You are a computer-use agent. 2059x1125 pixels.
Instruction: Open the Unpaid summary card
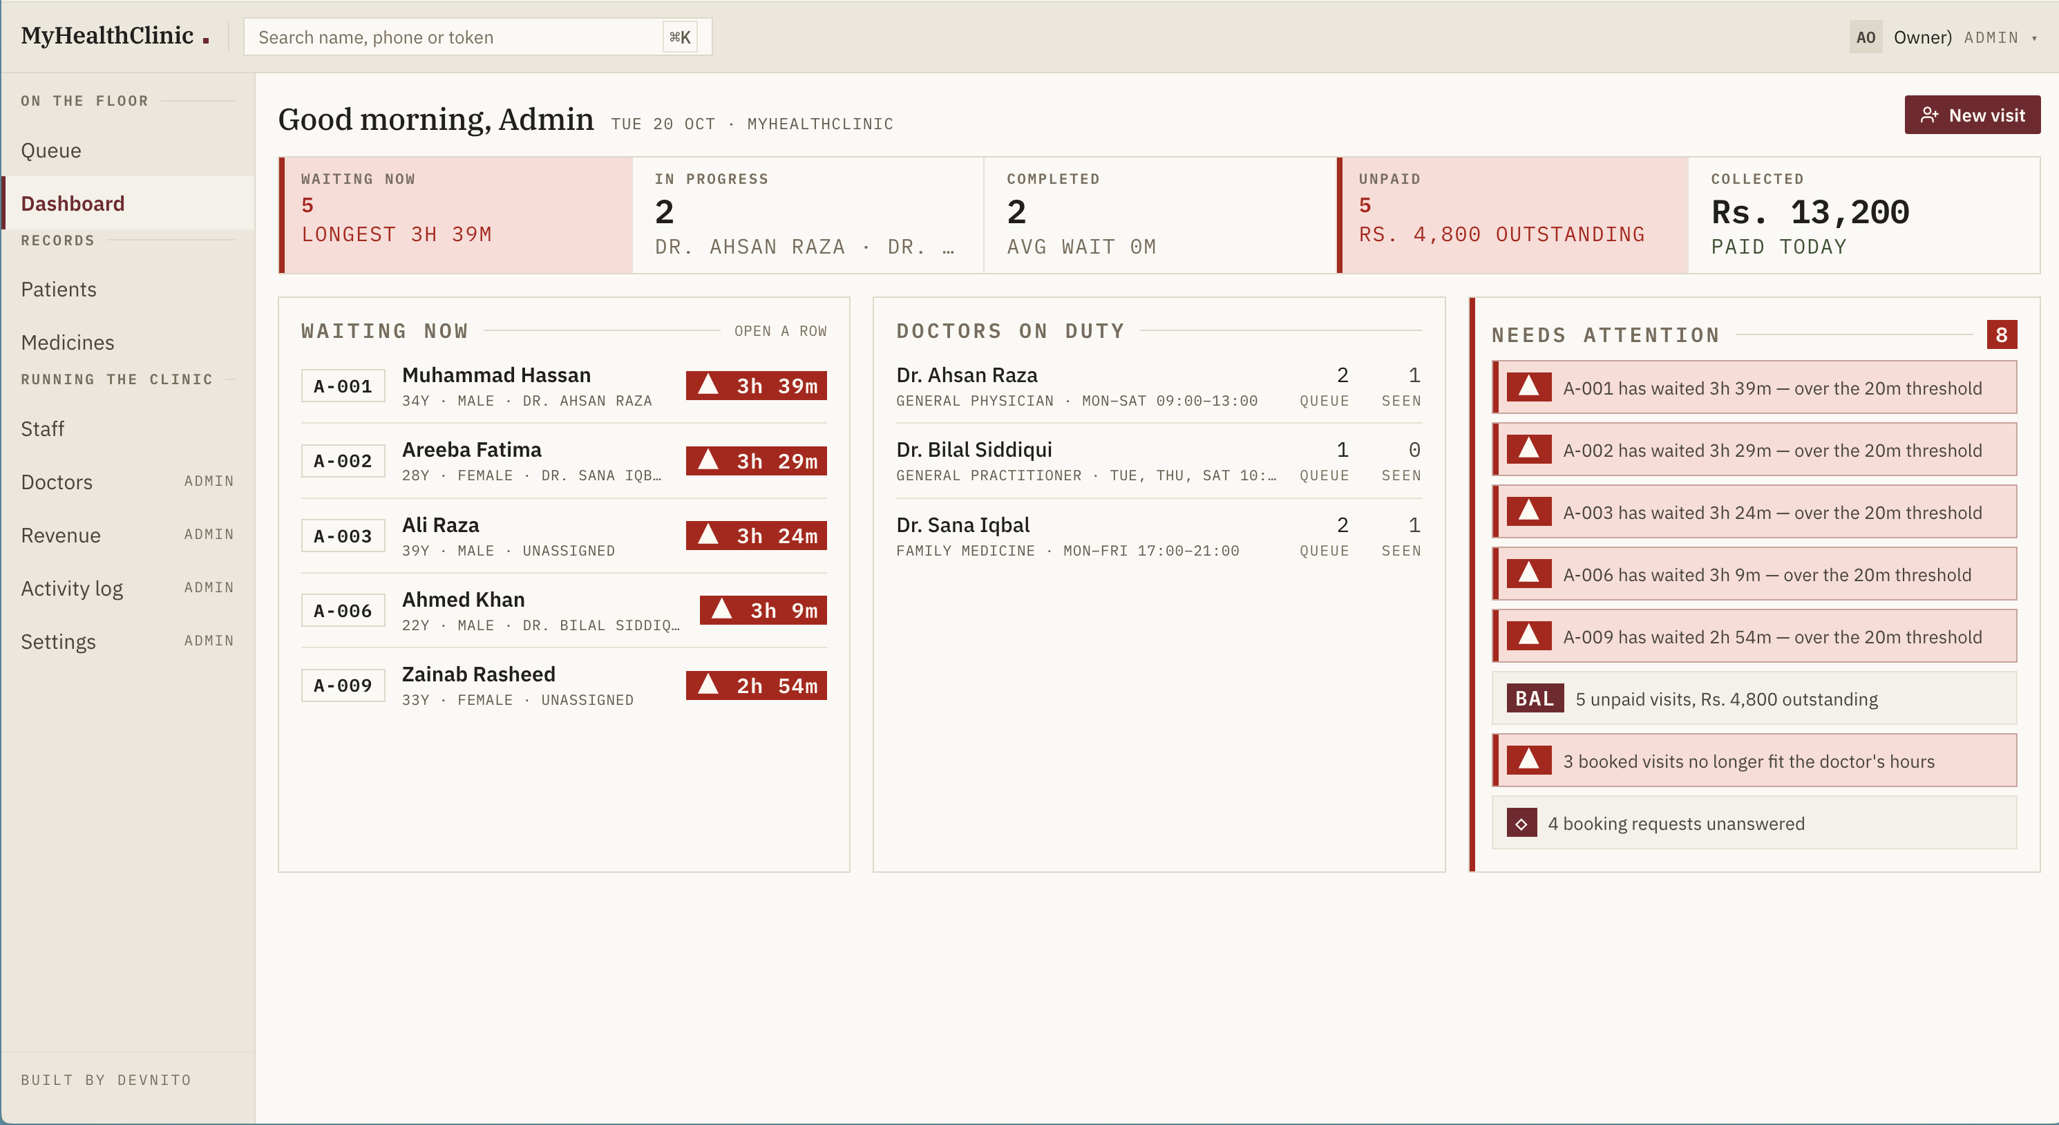pos(1512,215)
